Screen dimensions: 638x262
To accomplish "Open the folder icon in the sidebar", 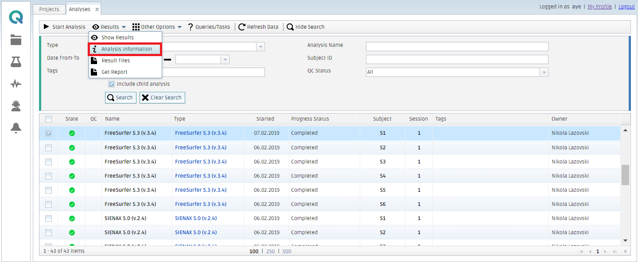I will click(16, 40).
